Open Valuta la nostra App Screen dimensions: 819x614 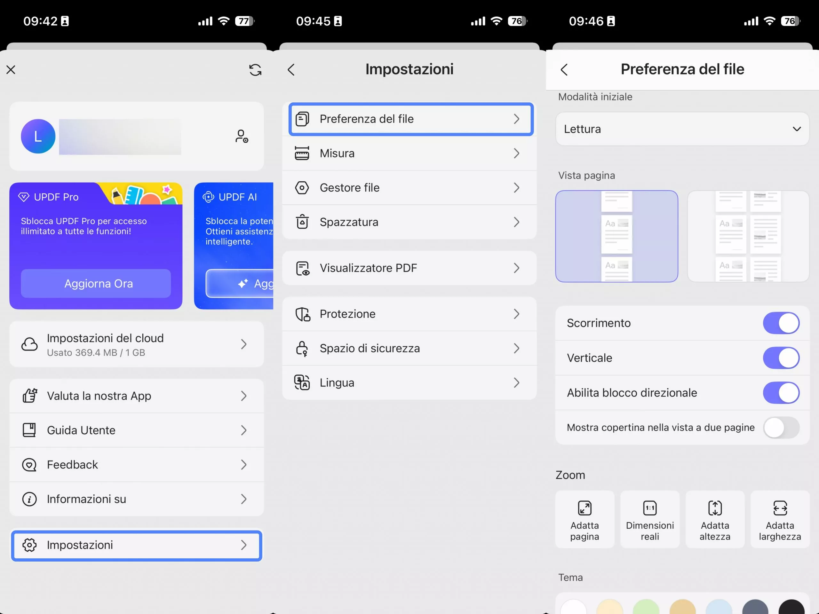click(x=136, y=395)
